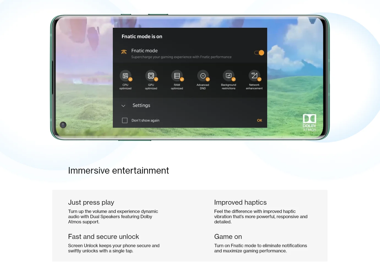Viewport: 380px width, 264px height.
Task: Click the phone's front camera punch-hole
Action: (x=63, y=125)
